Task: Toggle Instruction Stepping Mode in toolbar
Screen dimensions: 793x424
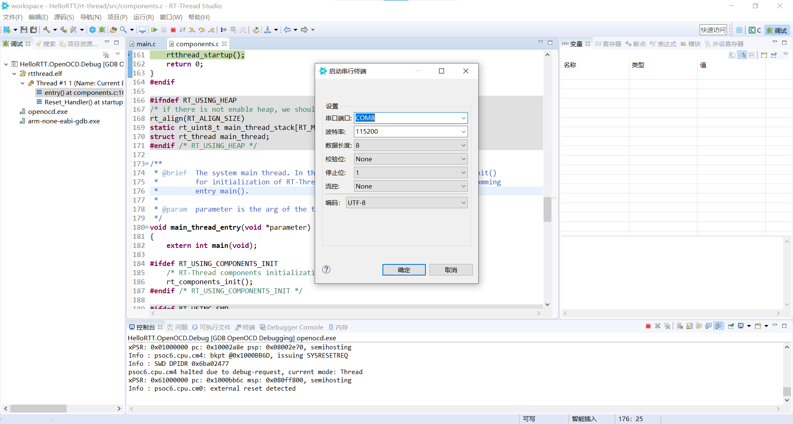Action: click(223, 30)
